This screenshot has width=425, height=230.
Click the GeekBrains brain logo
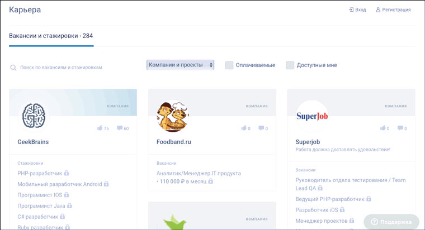click(34, 116)
